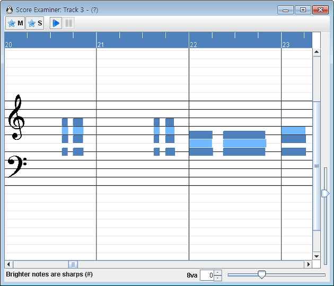Increase 8va value with up stepper
This screenshot has height=286, width=334.
218,273
